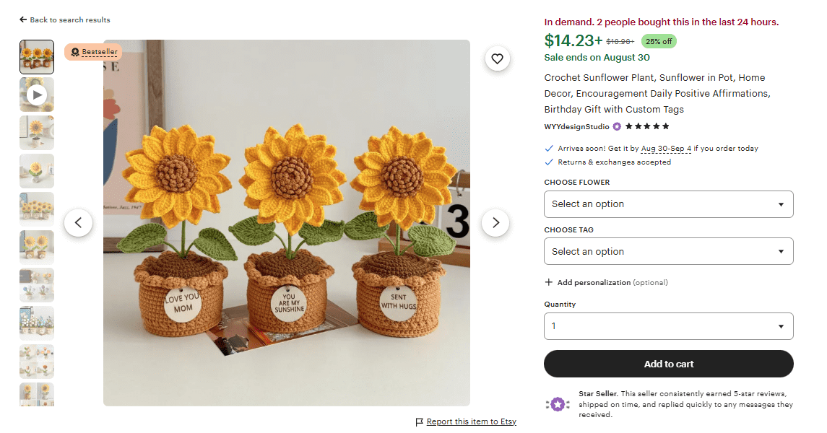Click the video play icon in thumbnail list

tap(36, 95)
